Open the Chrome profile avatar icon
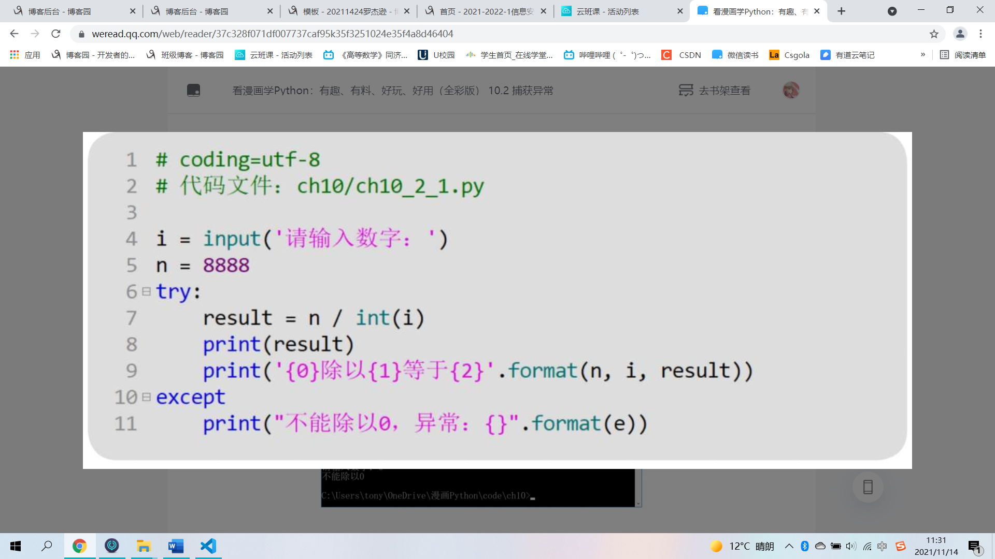 pyautogui.click(x=960, y=34)
